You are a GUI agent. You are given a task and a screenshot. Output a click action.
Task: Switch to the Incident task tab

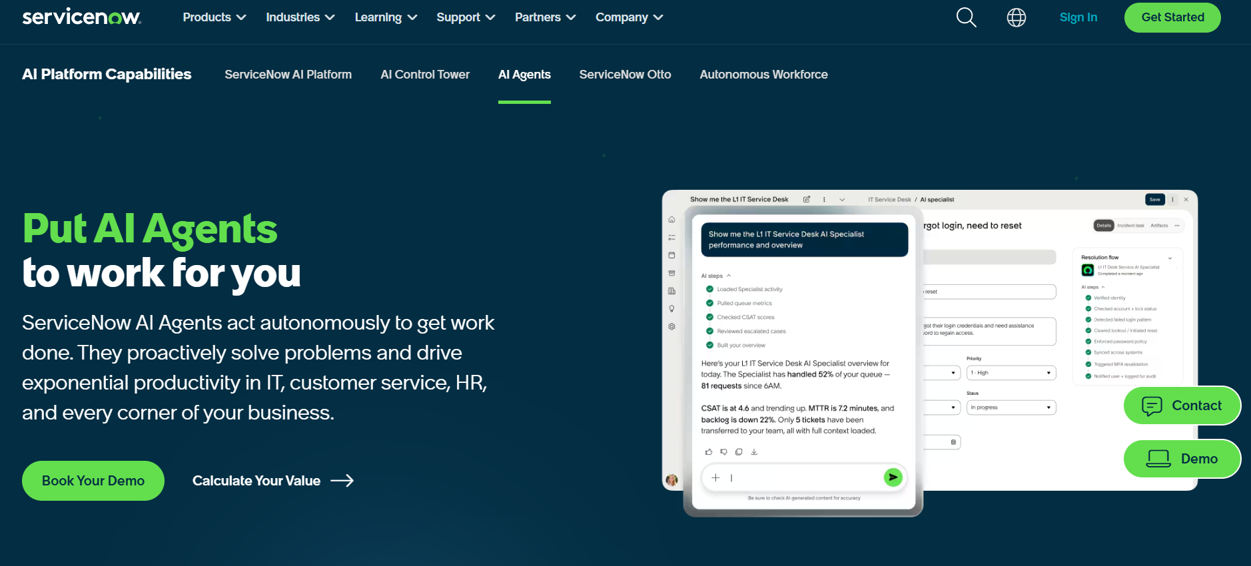1130,226
